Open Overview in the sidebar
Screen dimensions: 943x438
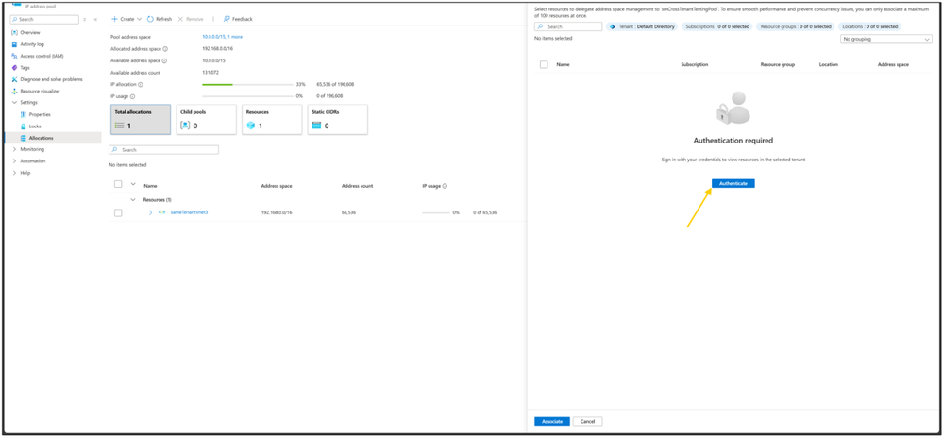(30, 32)
